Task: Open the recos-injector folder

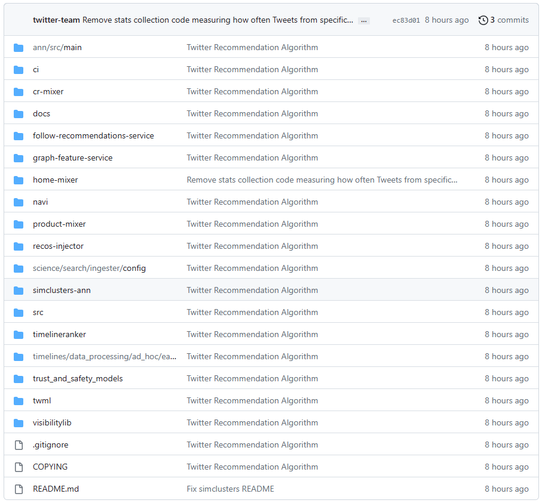Action: pyautogui.click(x=58, y=246)
